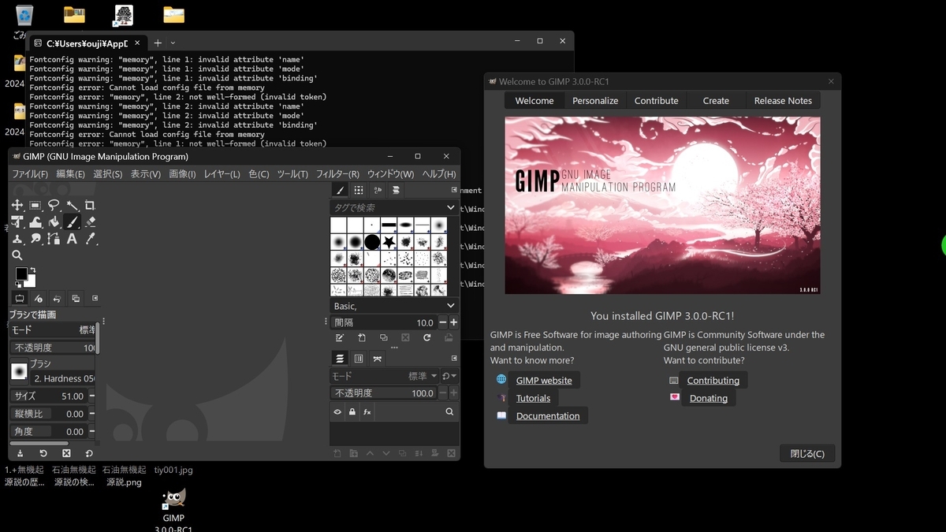The width and height of the screenshot is (946, 532).
Task: Open the Tool Options tab
Action: 19,299
